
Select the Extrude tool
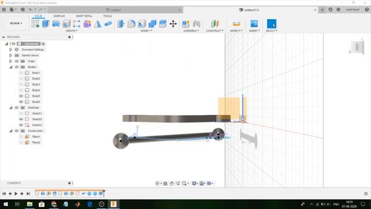point(45,24)
